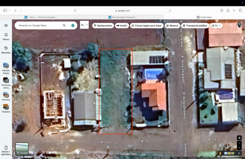Open the Salvos saved places panel
Viewport: 245px width, 159px height.
(6, 37)
